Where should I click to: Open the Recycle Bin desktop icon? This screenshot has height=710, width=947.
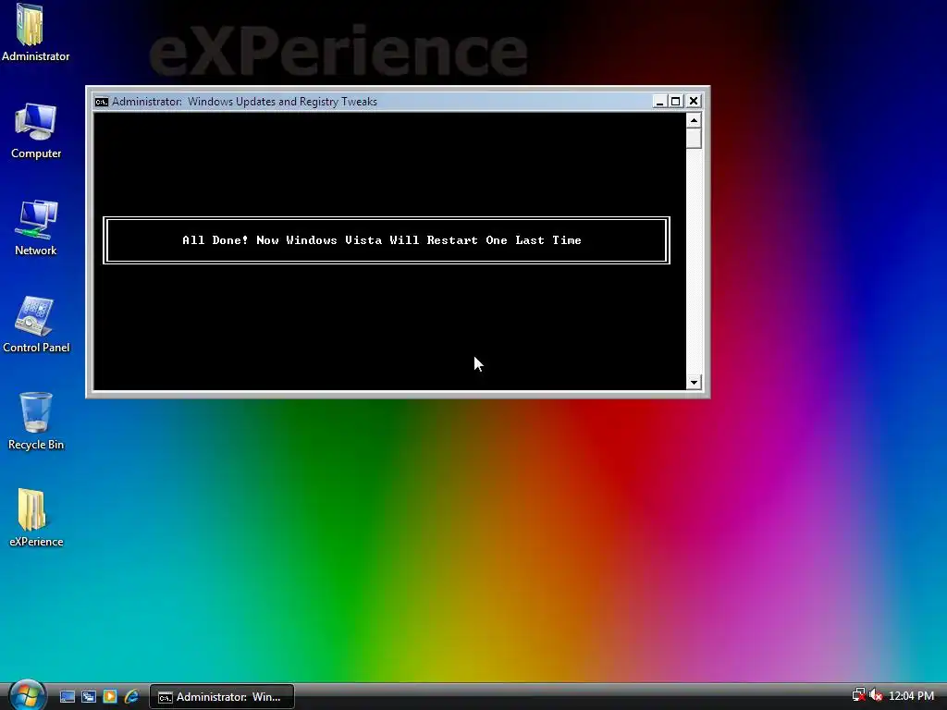[x=36, y=422]
